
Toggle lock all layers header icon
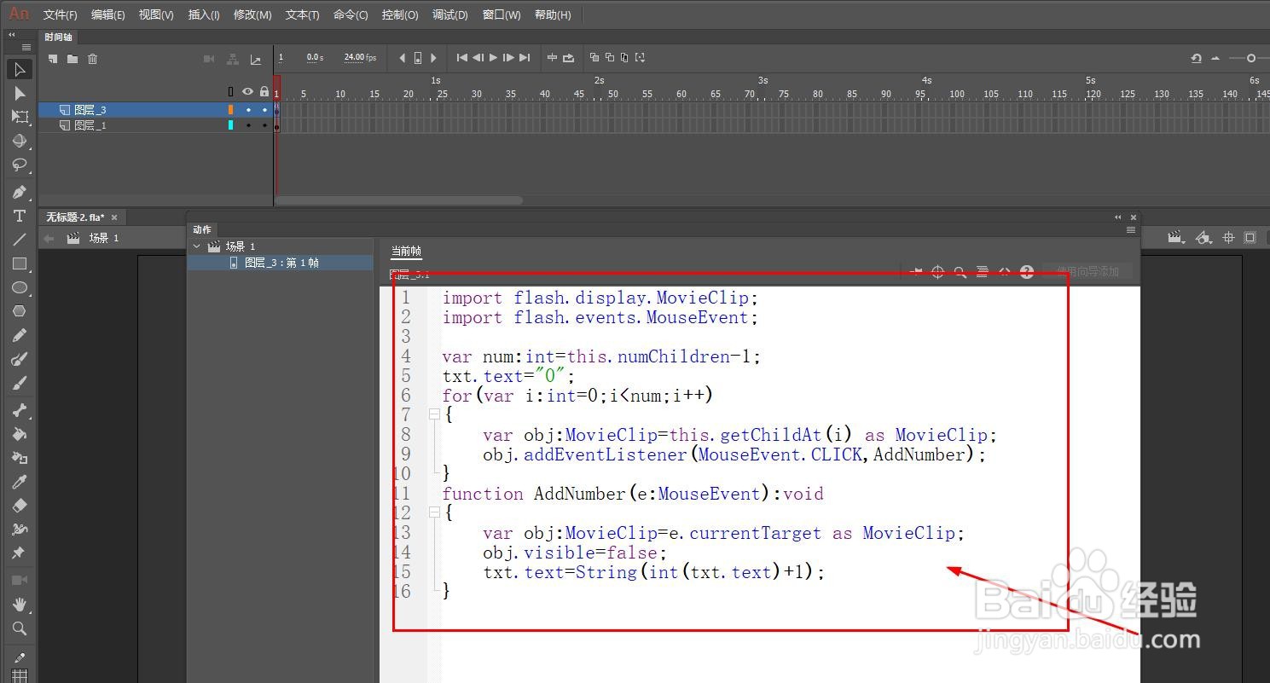click(x=264, y=92)
